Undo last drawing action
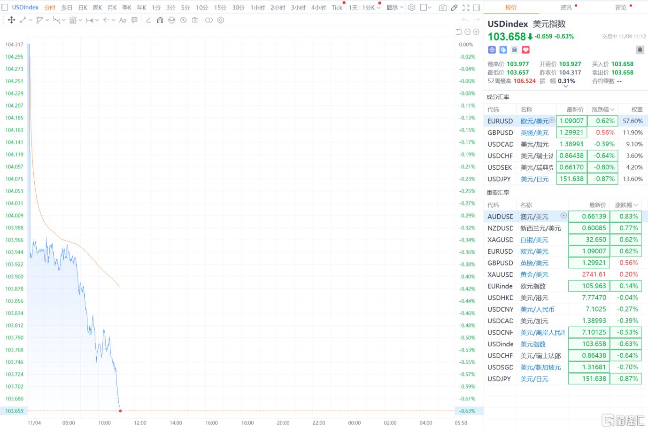Screen dimensions: 648x430 [465, 20]
